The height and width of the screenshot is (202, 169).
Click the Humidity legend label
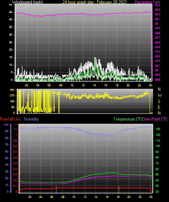tap(31, 119)
